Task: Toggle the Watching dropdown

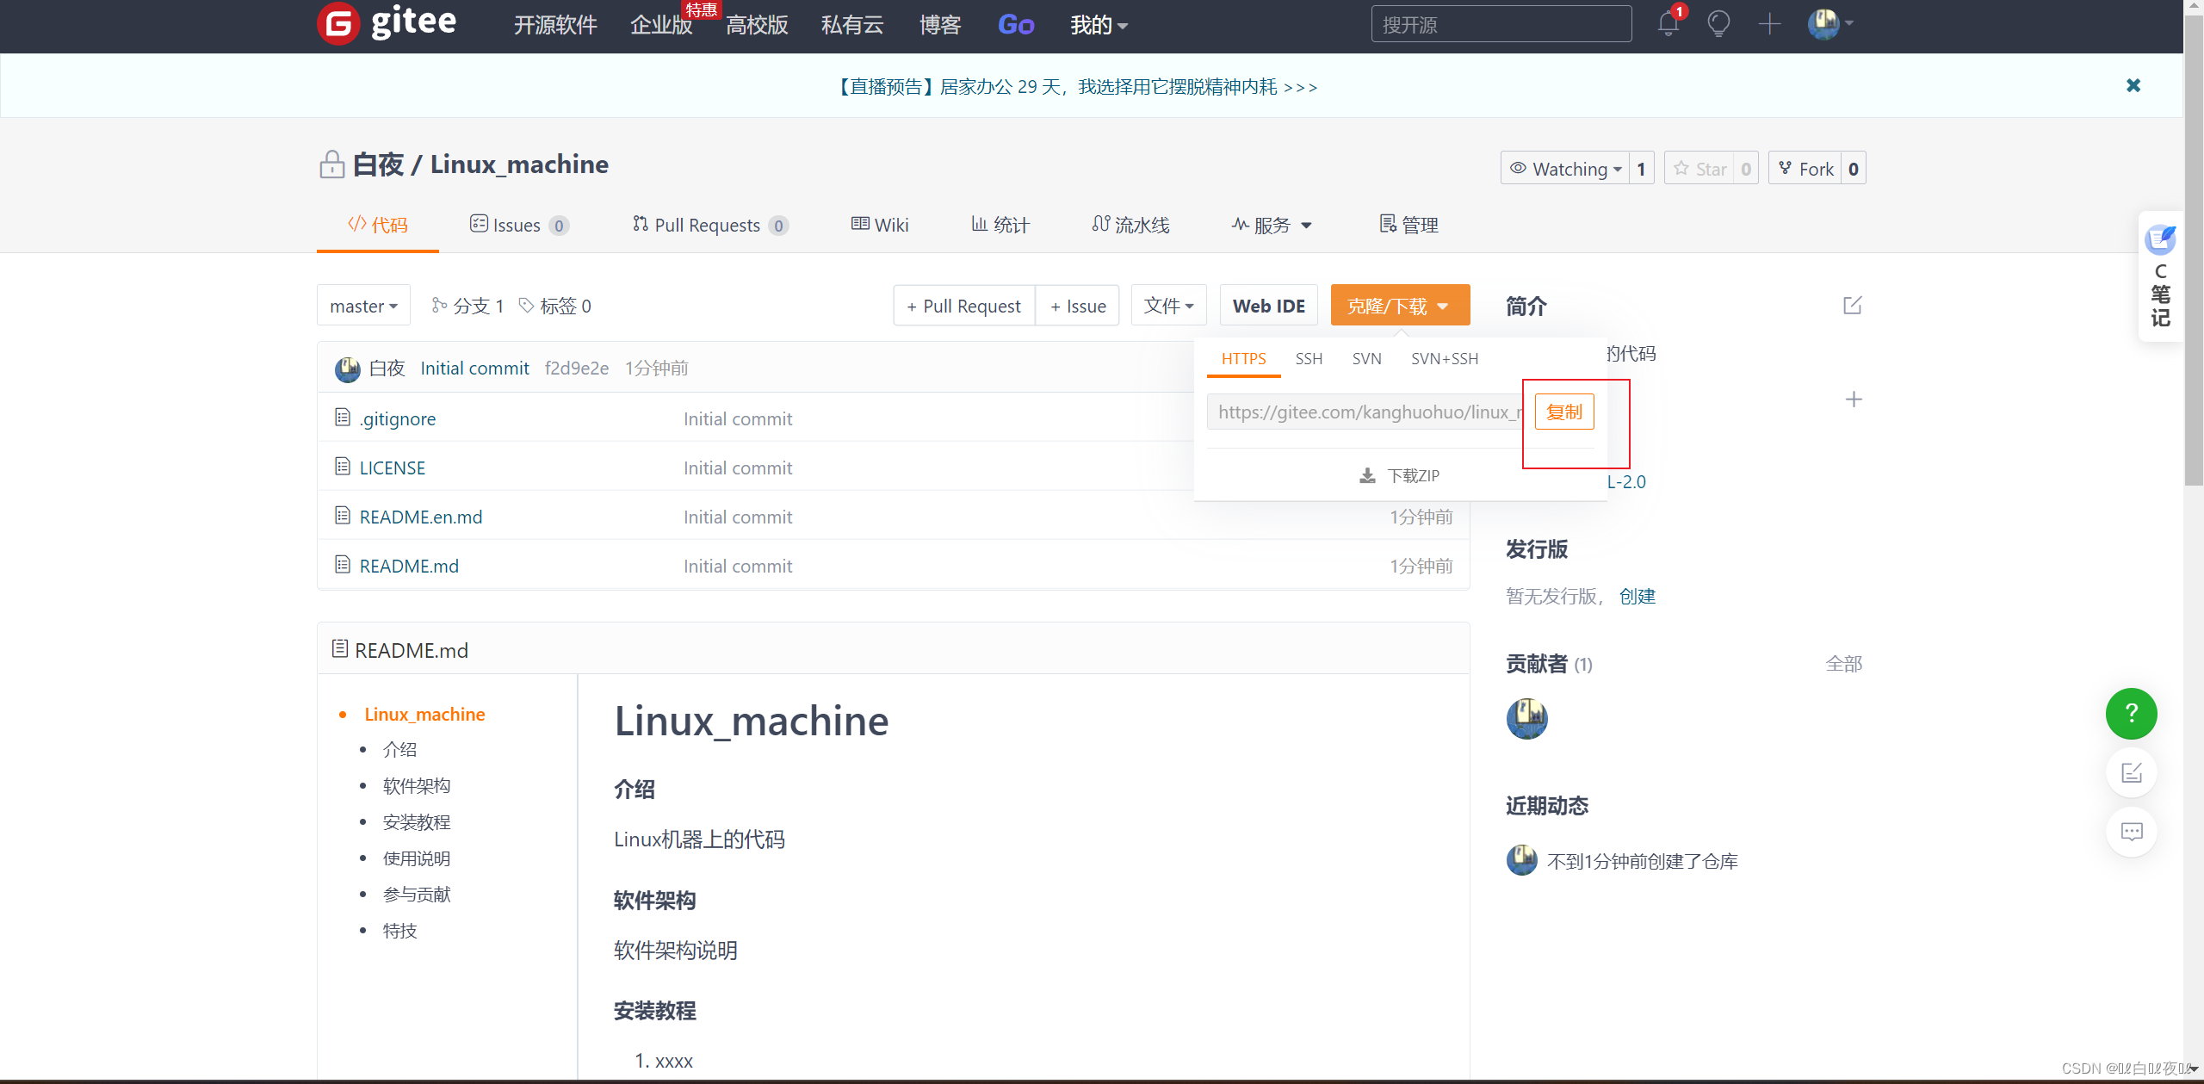Action: tap(1565, 169)
